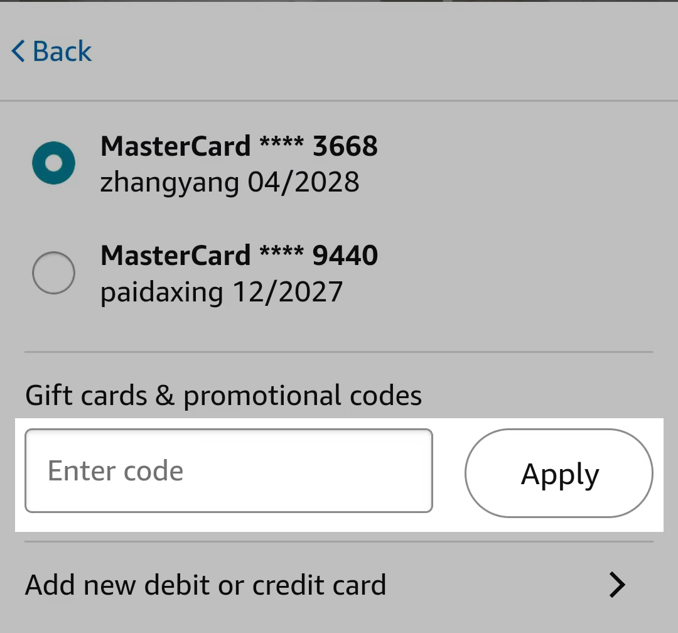Select the MasterCard ending 3668 radio button
This screenshot has width=678, height=633.
pos(54,163)
